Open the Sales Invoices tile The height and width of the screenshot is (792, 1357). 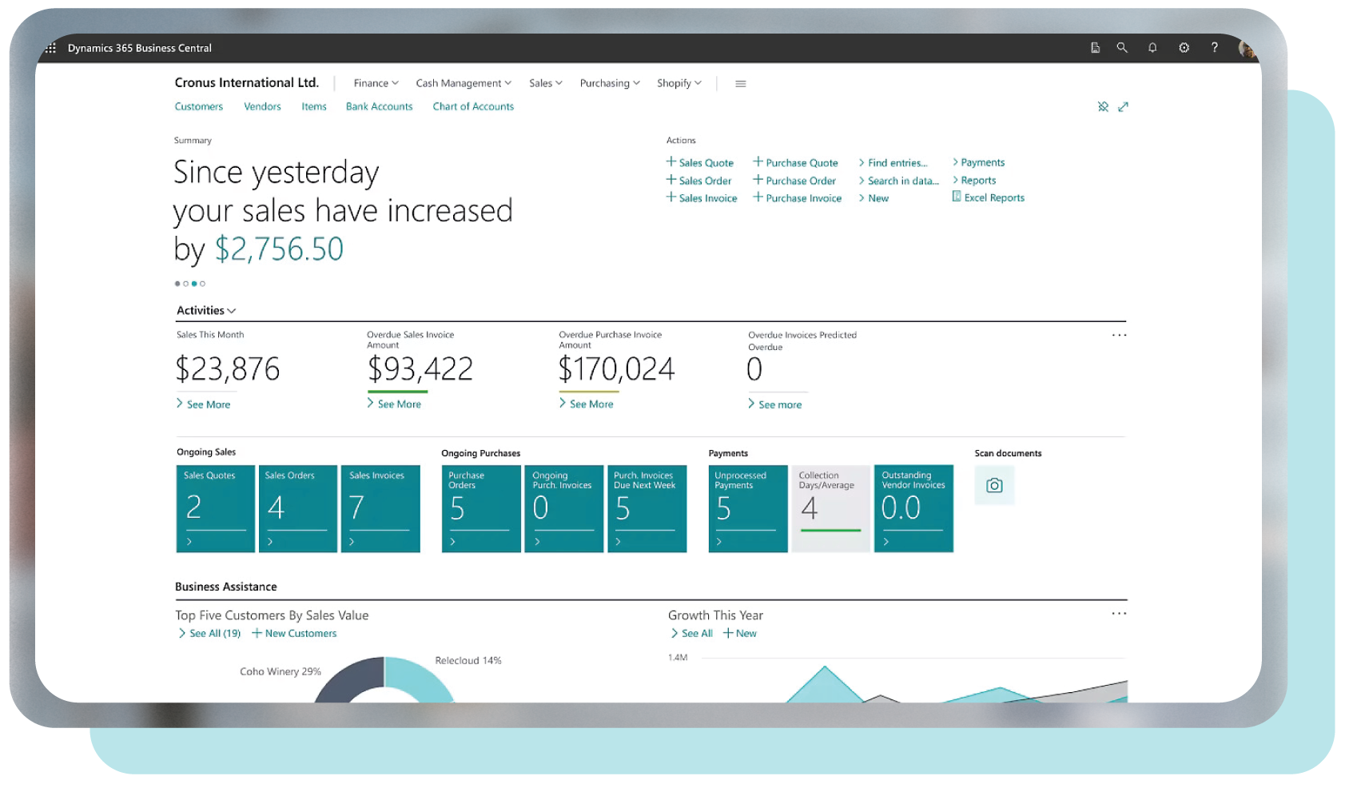[x=380, y=509]
